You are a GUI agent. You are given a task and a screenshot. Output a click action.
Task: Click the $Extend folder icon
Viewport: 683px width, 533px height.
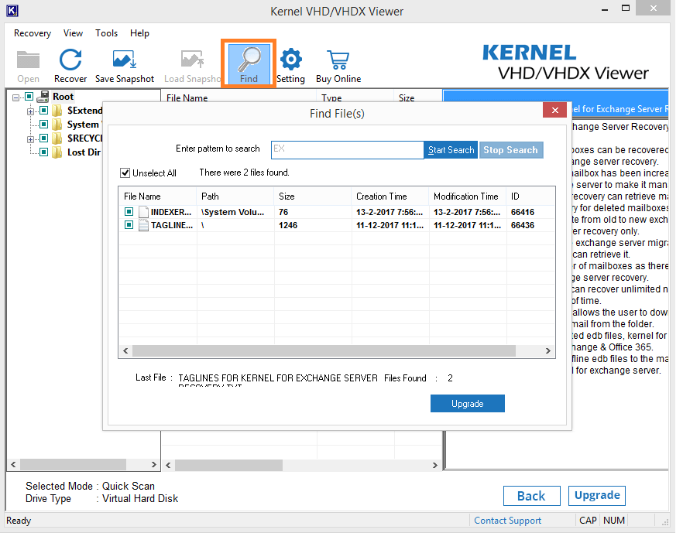pyautogui.click(x=57, y=111)
